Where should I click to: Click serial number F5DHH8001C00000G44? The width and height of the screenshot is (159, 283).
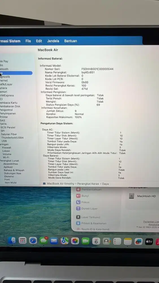click(97, 69)
